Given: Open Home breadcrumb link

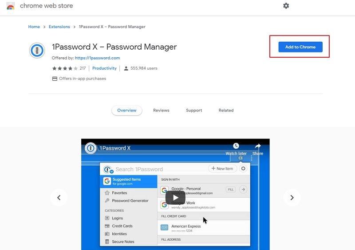Looking at the screenshot, I should (x=34, y=27).
